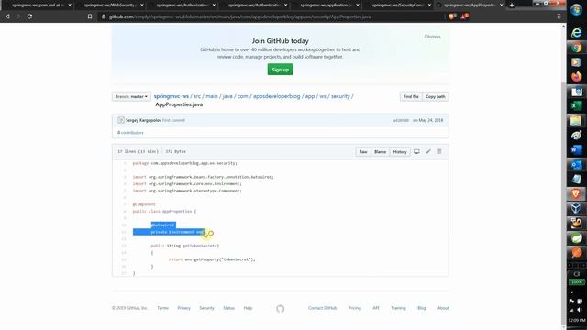587x330 pixels.
Task: Open the main breadcrumb link
Action: [x=212, y=96]
